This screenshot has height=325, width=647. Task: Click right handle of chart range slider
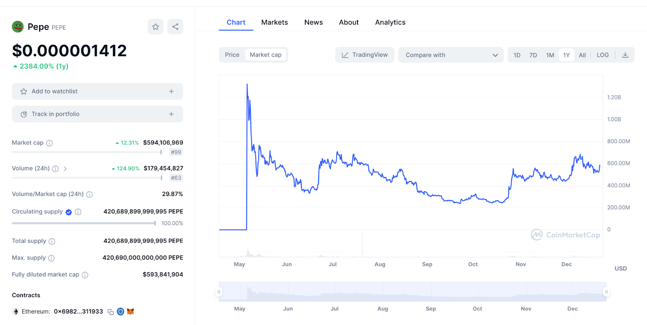[606, 292]
